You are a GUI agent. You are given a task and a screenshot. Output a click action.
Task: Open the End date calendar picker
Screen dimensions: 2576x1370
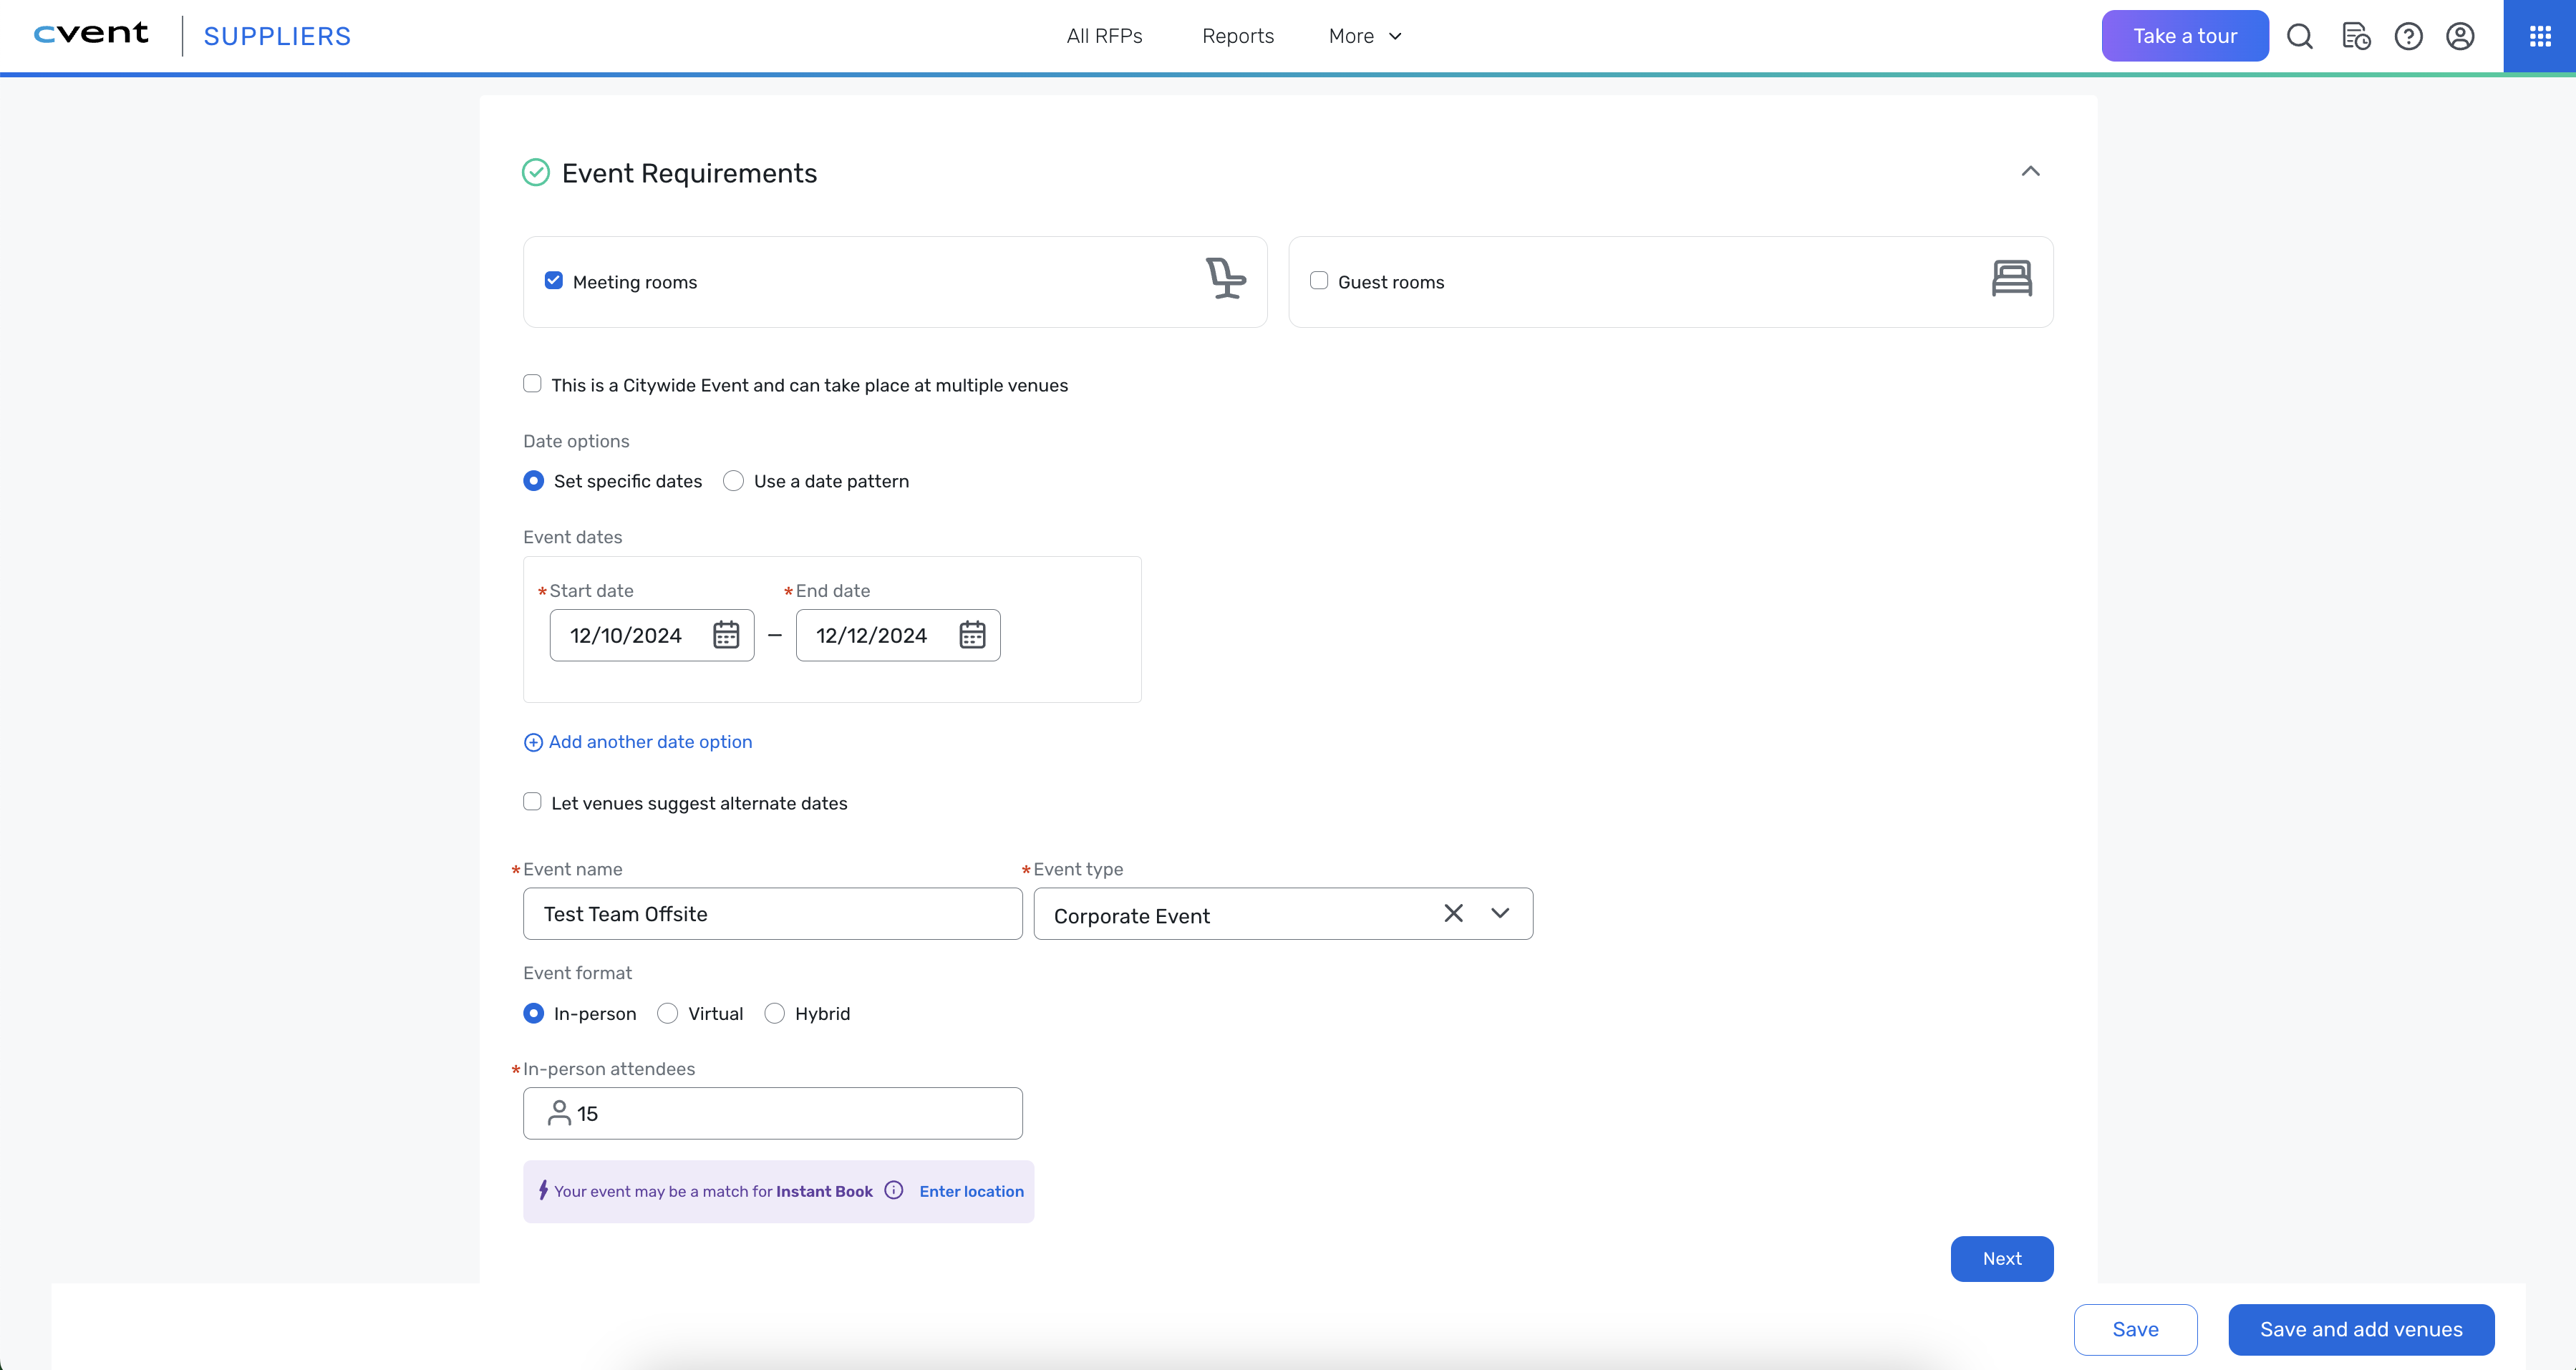coord(972,635)
